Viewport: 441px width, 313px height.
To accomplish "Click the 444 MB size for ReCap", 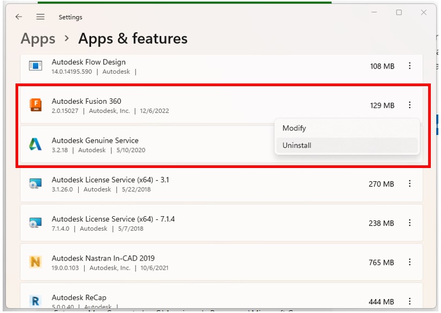I will (x=382, y=302).
